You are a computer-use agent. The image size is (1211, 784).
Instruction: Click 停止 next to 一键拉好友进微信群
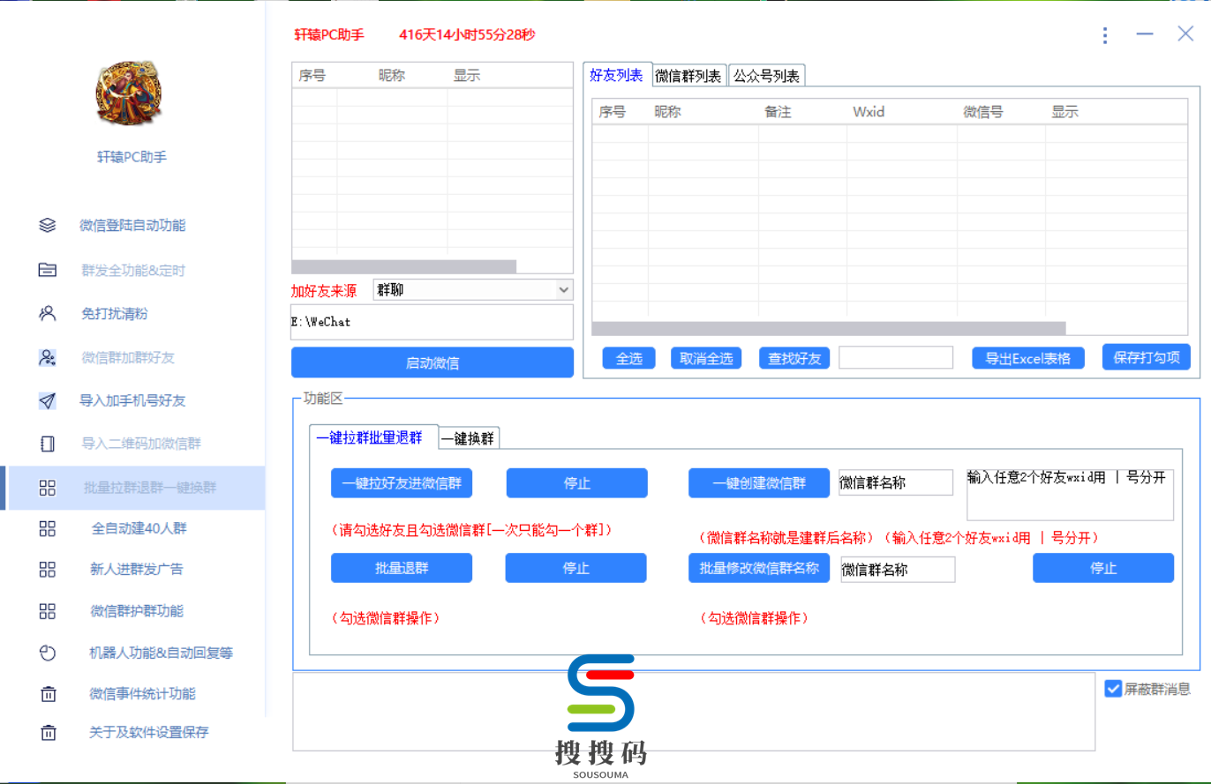point(576,483)
